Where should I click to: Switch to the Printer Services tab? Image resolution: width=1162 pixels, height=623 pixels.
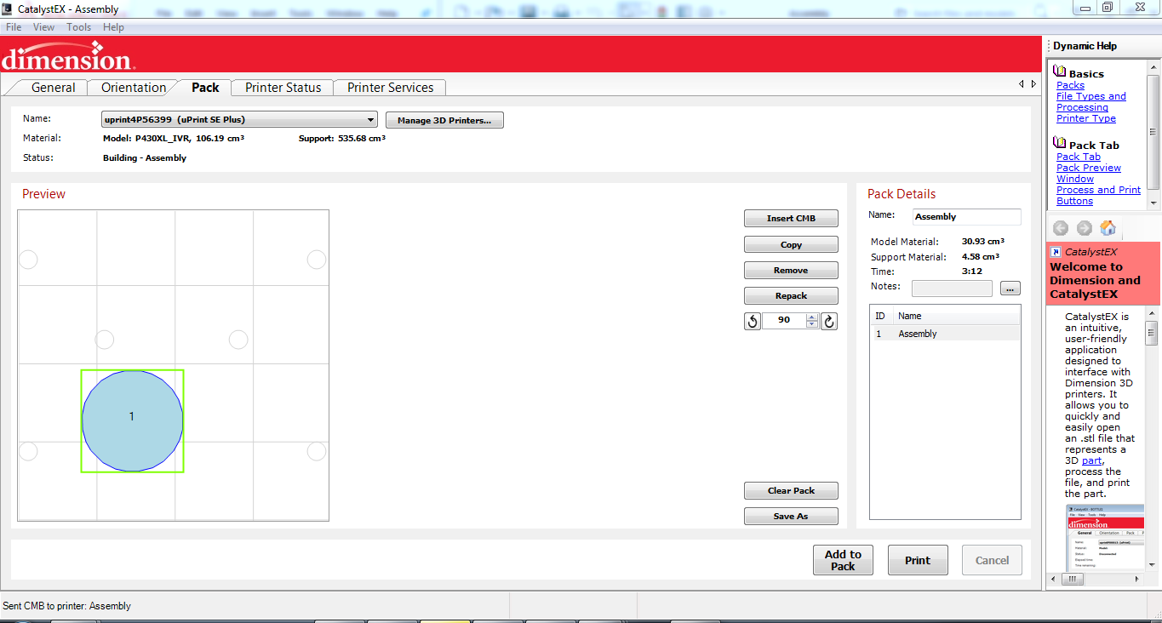(x=390, y=88)
